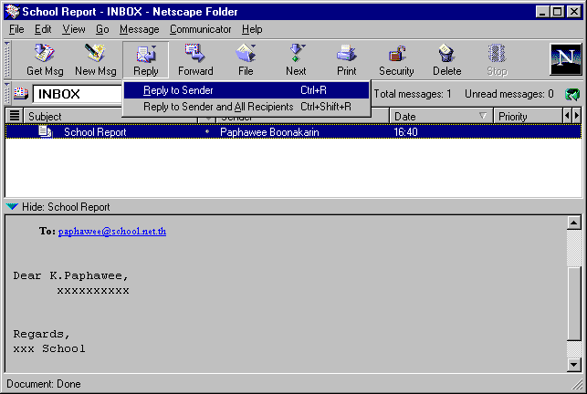Click the 16:40 date cell
Screen dimensions: 587x394
tap(405, 132)
